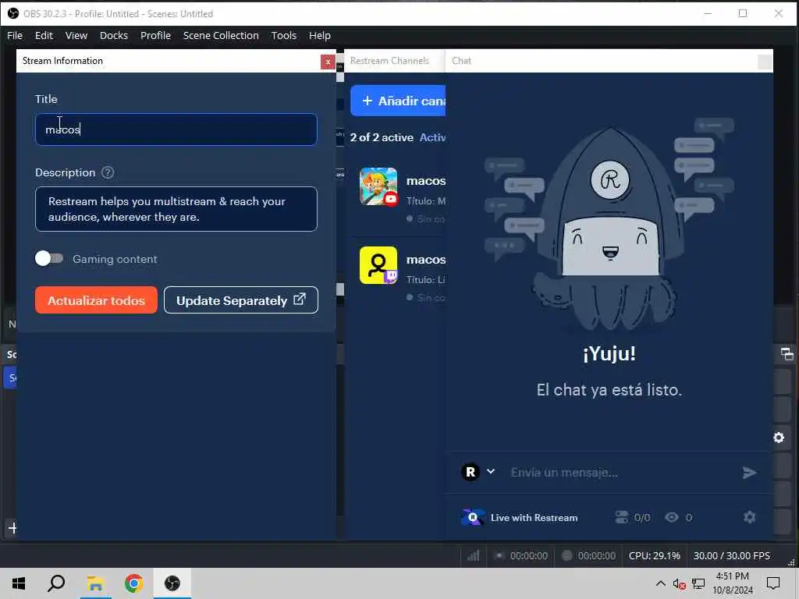Show hidden system tray icons
The height and width of the screenshot is (599, 799).
coord(660,583)
